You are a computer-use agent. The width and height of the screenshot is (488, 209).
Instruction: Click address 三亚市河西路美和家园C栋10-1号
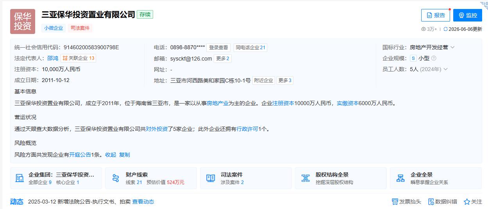[210, 80]
